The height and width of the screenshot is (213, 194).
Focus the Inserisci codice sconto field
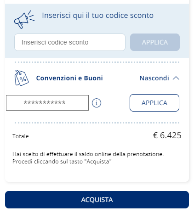click(x=70, y=42)
